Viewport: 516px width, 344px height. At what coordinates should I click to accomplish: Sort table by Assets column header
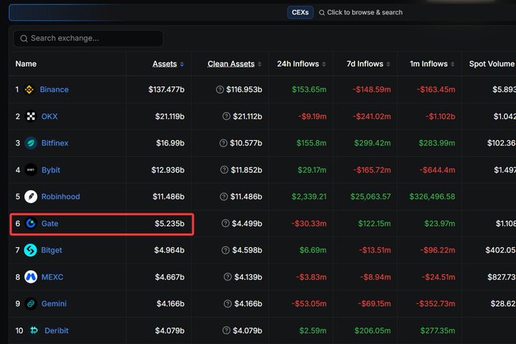pyautogui.click(x=168, y=64)
